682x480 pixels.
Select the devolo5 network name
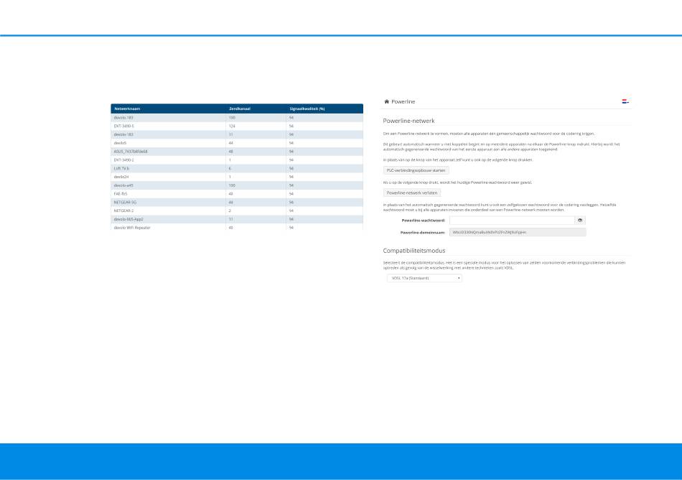click(120, 143)
